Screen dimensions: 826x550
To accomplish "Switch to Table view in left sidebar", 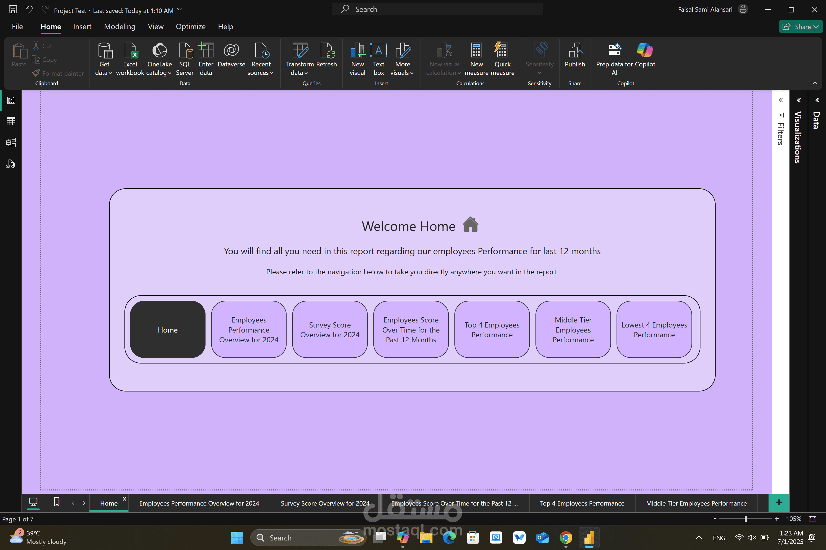I will [11, 121].
